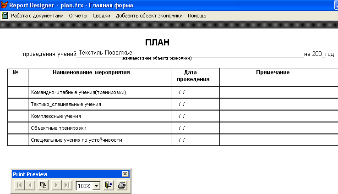Go to previous page in Print Preview
338x194 pixels.
(30, 186)
